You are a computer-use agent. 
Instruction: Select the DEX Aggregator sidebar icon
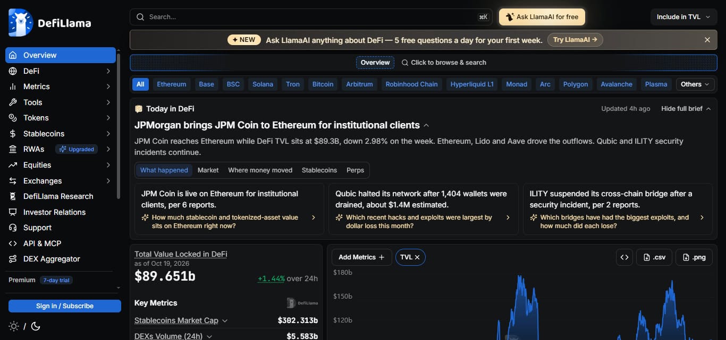pyautogui.click(x=13, y=259)
